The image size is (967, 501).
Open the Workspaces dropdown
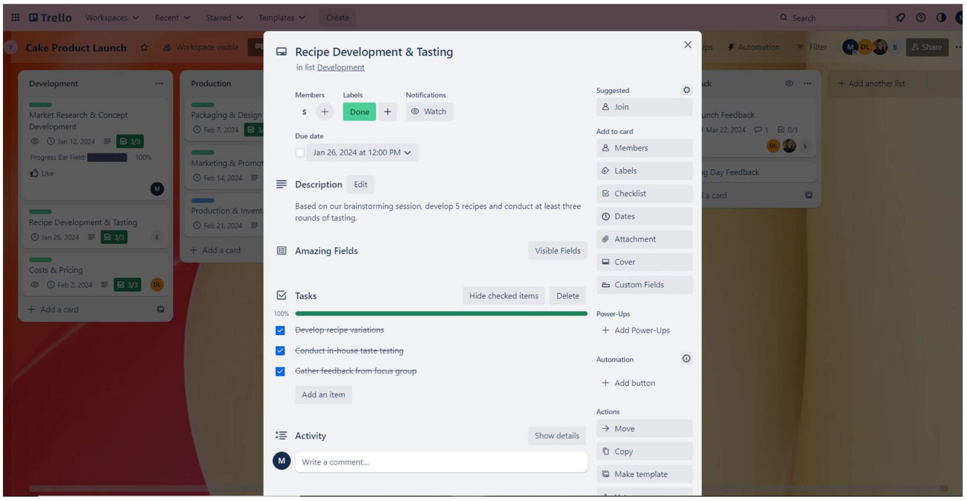tap(111, 17)
